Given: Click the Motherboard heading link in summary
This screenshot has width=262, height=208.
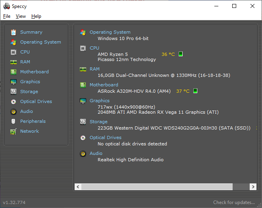Looking at the screenshot, I should [x=104, y=85].
